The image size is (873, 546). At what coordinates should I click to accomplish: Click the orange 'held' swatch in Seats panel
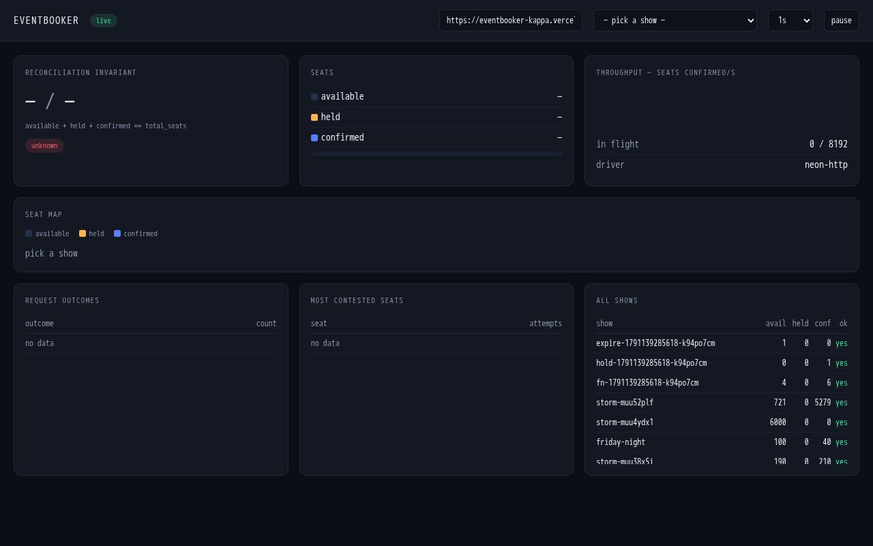pos(314,117)
